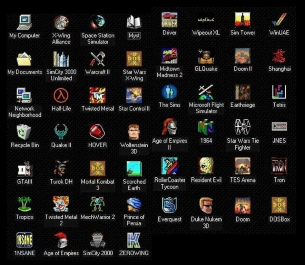Screen dimensions: 305x265
Task: Select the My Documents folder icon
Action: (24, 59)
